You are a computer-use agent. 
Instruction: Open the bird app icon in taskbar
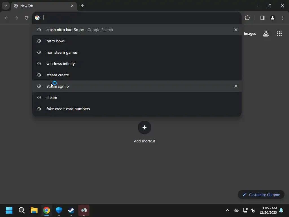[x=84, y=210]
